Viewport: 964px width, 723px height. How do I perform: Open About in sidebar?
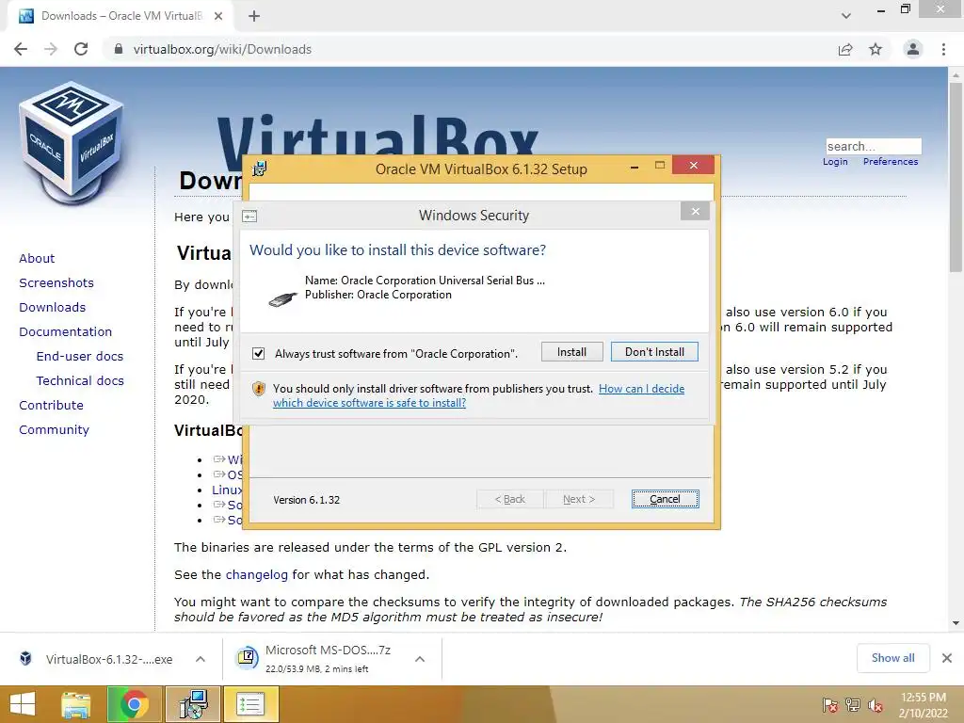37,258
